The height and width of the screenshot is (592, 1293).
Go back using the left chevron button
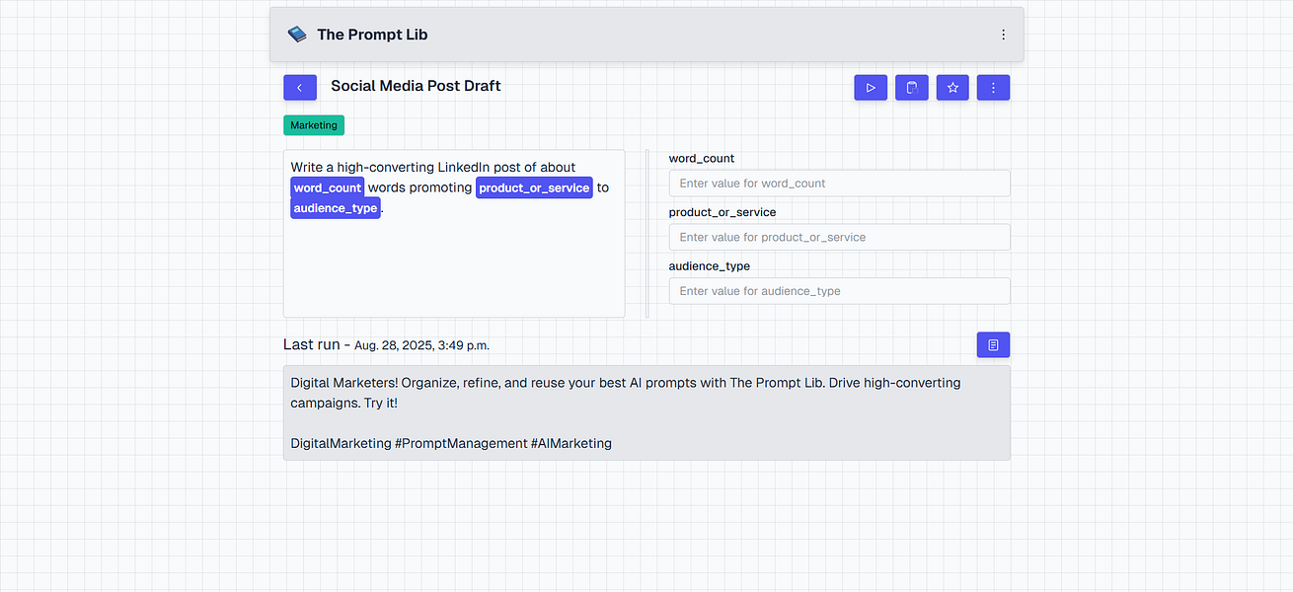click(300, 87)
